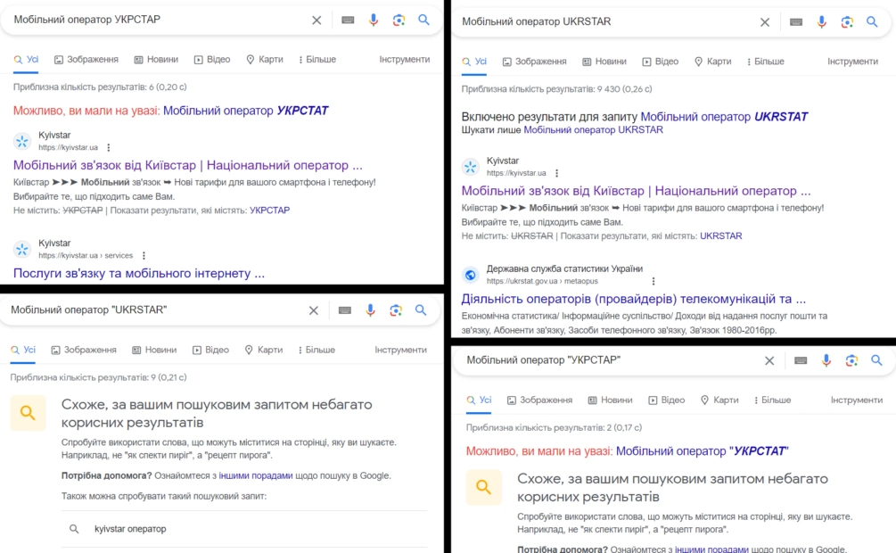The image size is (896, 553).
Task: Open Відео tab in unquoted UKRSTAR search pane
Action: click(x=660, y=62)
